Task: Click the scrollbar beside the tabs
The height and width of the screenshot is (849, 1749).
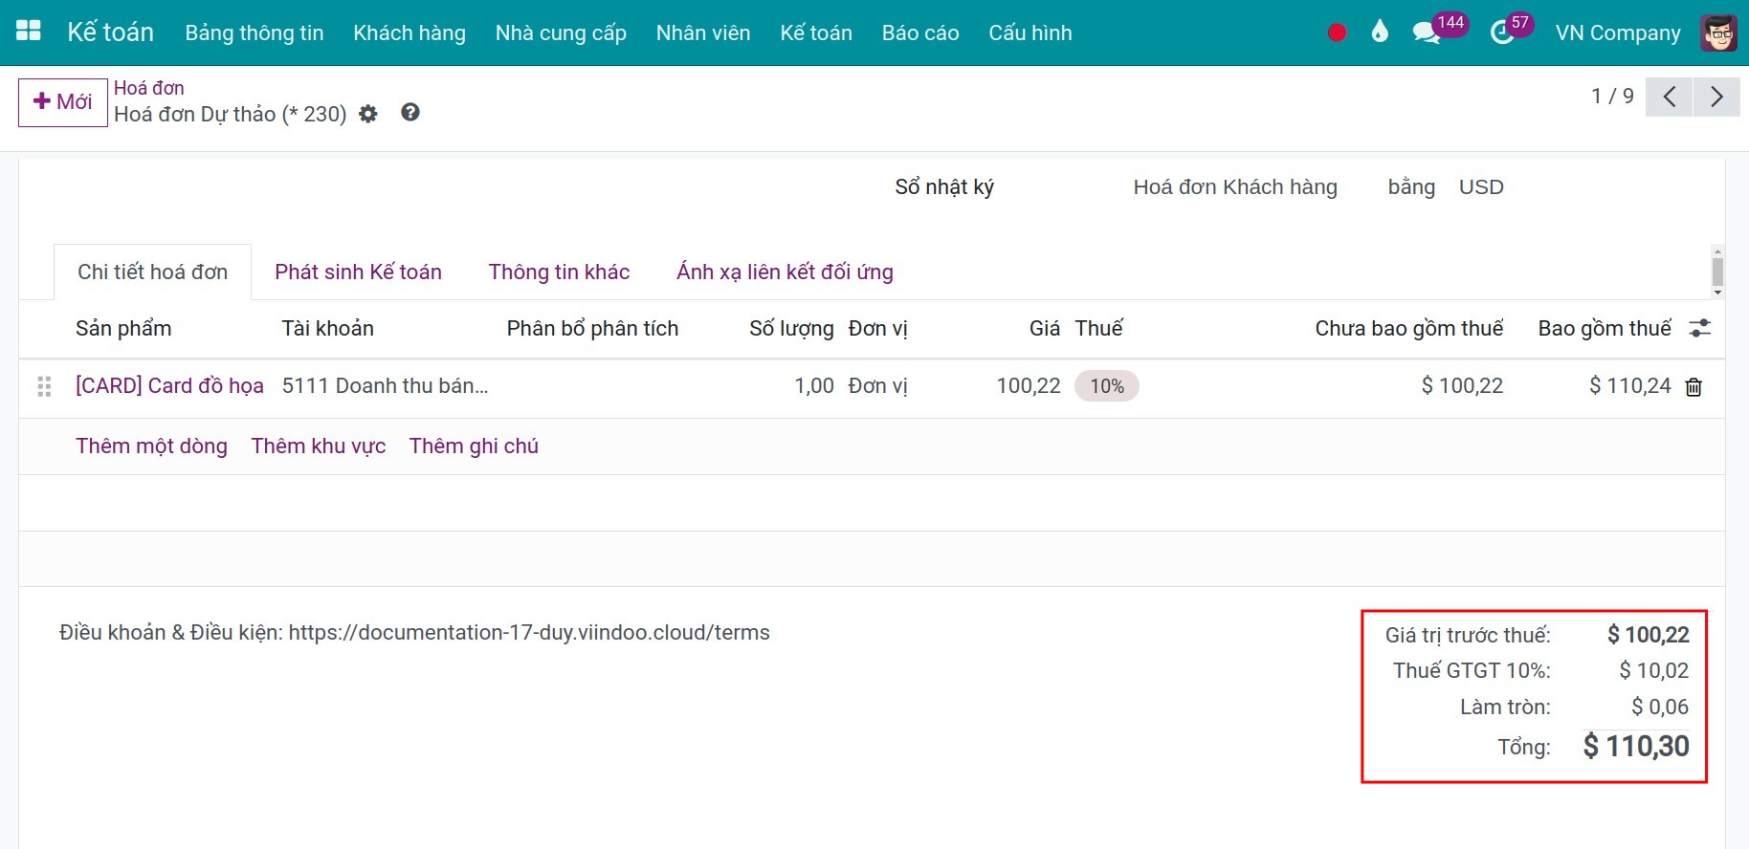Action: coord(1717,272)
